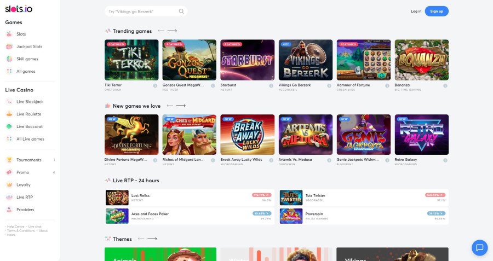The height and width of the screenshot is (261, 493).
Task: Open the Starburst game thumbnail
Action: point(248,60)
